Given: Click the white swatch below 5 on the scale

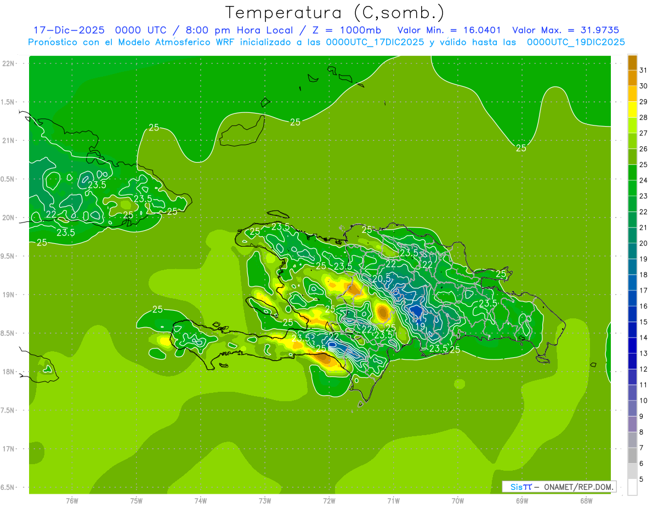Looking at the screenshot, I should [632, 487].
